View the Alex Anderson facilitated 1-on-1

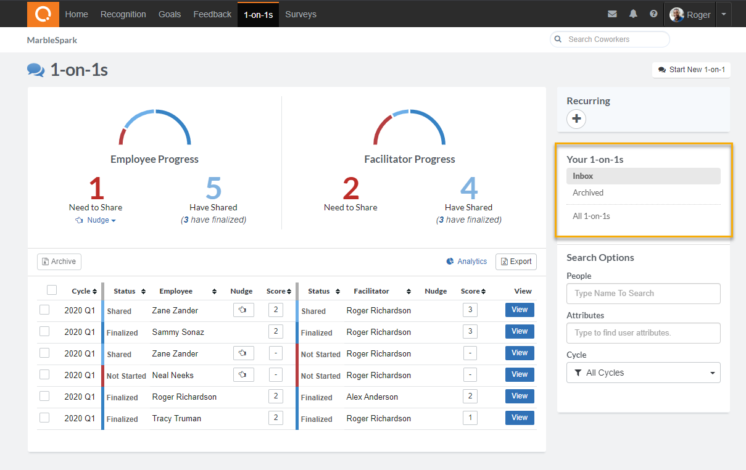point(519,397)
